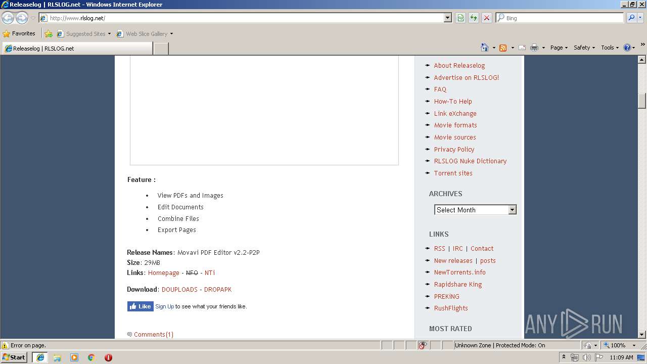Open the NewTorrents.info link
The width and height of the screenshot is (647, 364).
tap(459, 272)
